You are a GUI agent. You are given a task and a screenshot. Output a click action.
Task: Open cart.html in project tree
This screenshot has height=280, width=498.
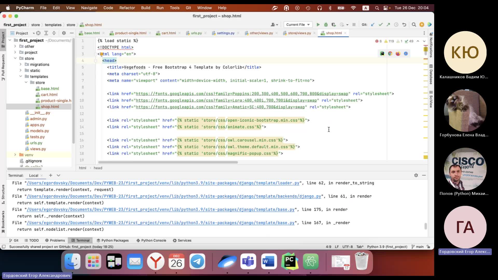click(x=49, y=94)
